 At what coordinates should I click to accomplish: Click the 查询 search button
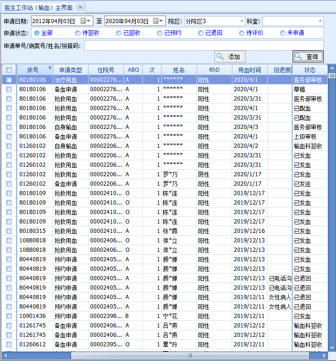click(x=308, y=57)
